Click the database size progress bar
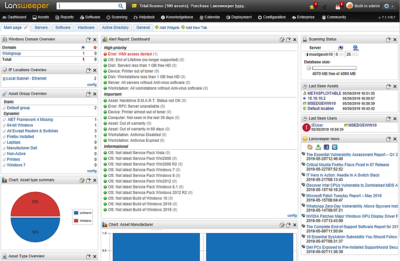This screenshot has height=261, width=400. pos(334,68)
